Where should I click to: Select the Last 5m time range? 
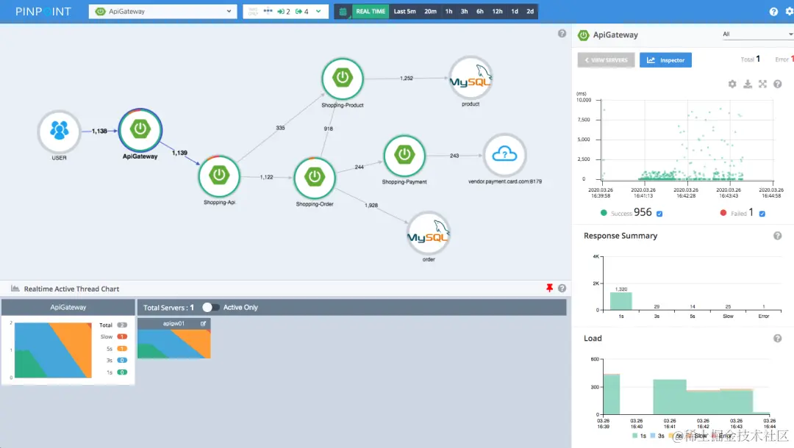coord(404,11)
